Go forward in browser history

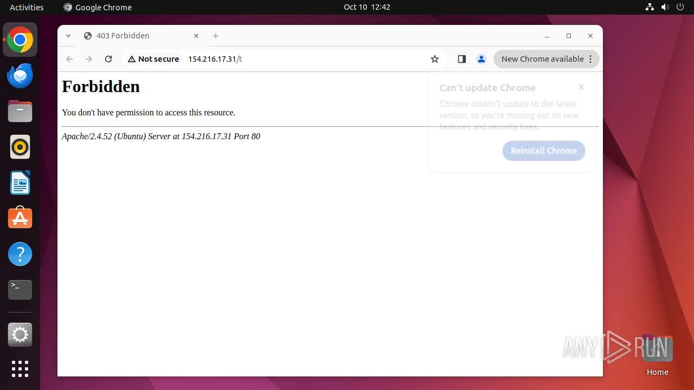click(89, 59)
